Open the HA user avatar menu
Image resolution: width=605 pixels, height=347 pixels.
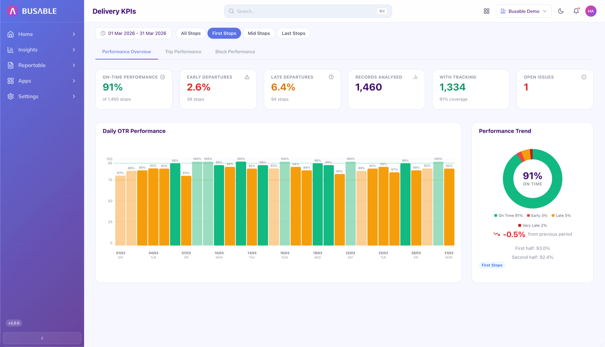point(591,11)
